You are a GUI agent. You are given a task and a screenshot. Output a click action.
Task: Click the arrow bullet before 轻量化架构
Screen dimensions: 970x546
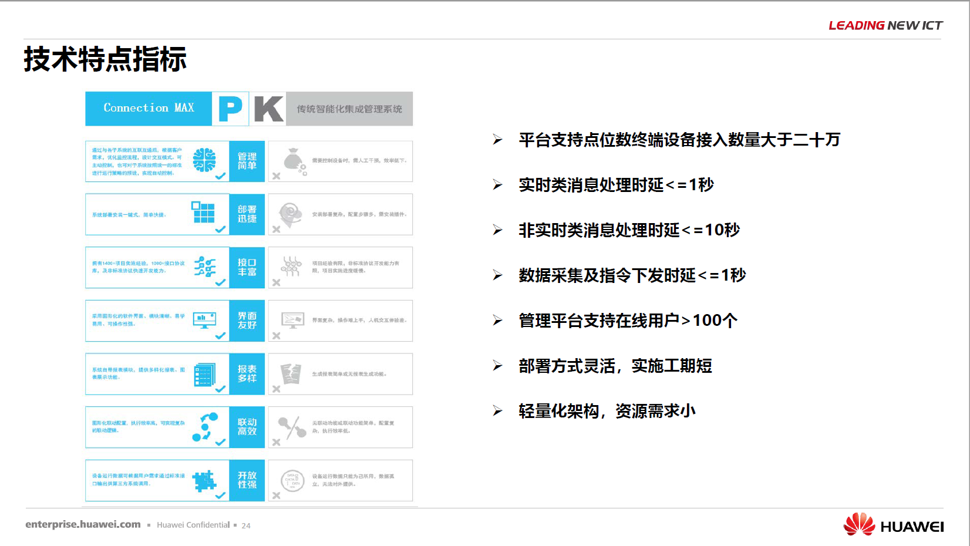click(497, 411)
